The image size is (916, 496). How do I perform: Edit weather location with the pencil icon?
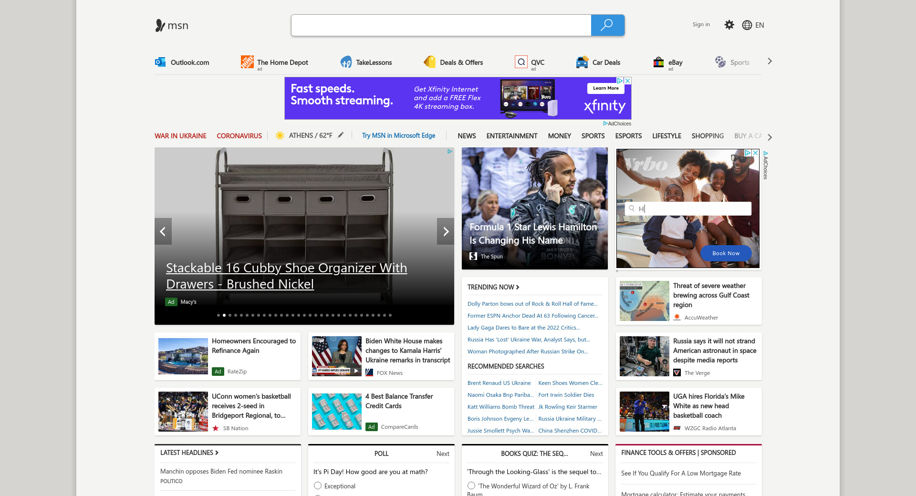pos(341,135)
